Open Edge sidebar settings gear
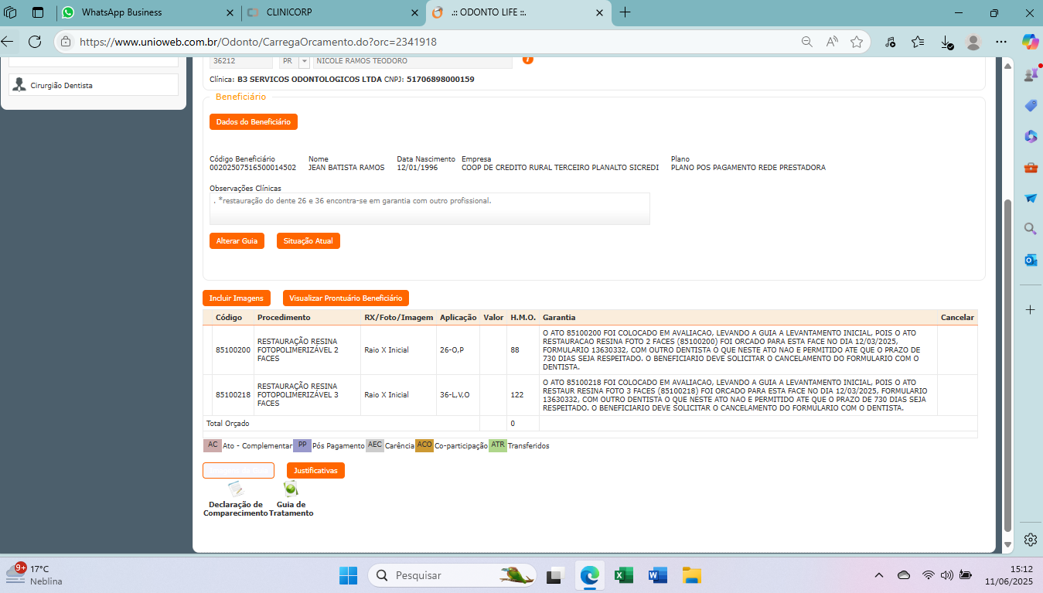1043x593 pixels. coord(1030,539)
